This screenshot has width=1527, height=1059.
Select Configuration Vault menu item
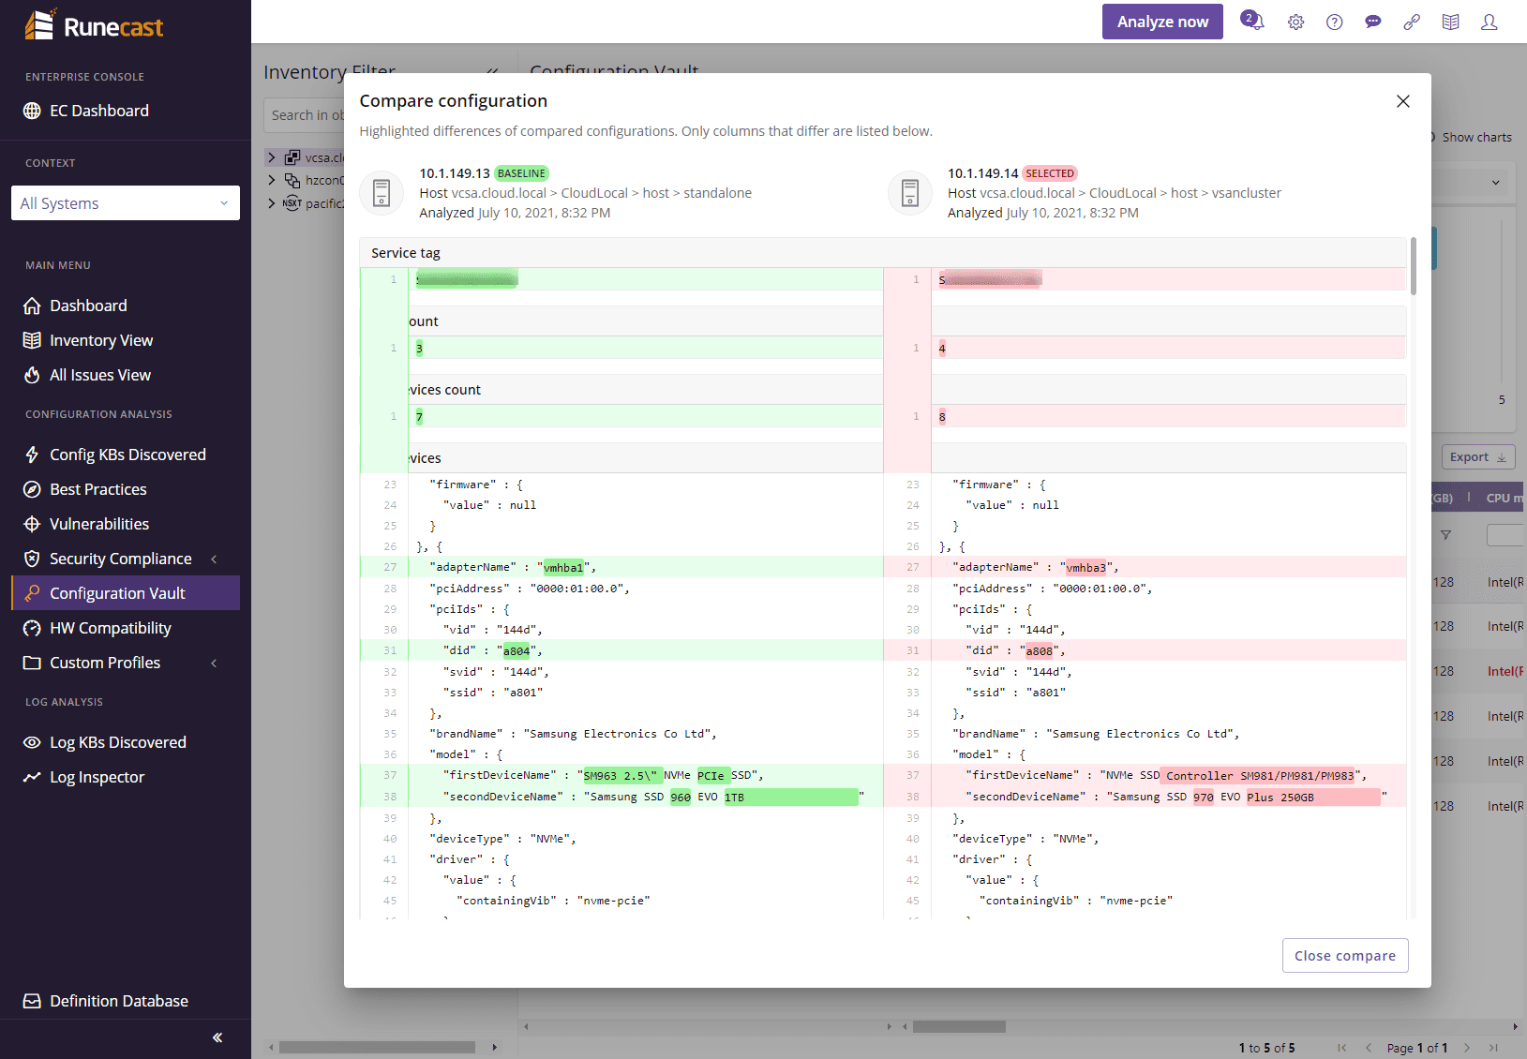[126, 593]
